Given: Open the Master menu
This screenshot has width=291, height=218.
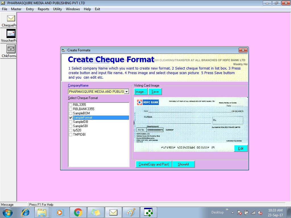Looking at the screenshot, I should pos(16,9).
